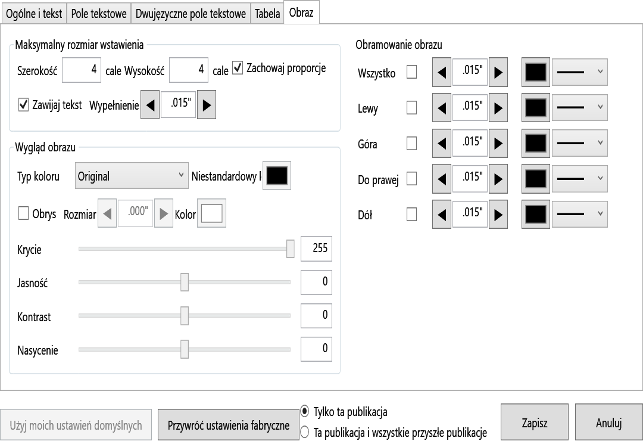The height and width of the screenshot is (441, 643).
Task: Click the Kontrast value field
Action: coord(316,316)
